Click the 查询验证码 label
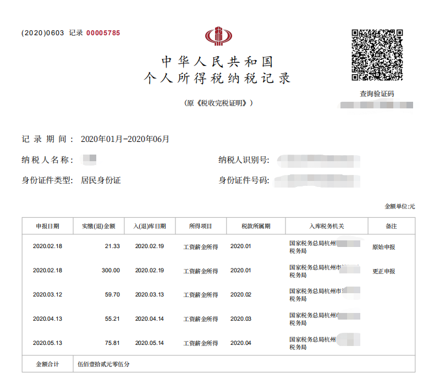The image size is (445, 379). [377, 94]
